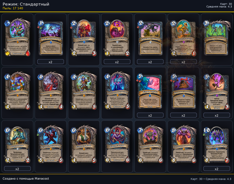Image resolution: width=234 pixels, height=184 pixels.
Task: Click the Пыль: 17 140 dust label
Action: pyautogui.click(x=13, y=8)
